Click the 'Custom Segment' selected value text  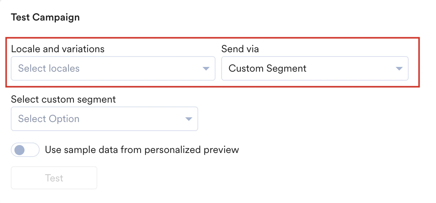[x=267, y=68]
